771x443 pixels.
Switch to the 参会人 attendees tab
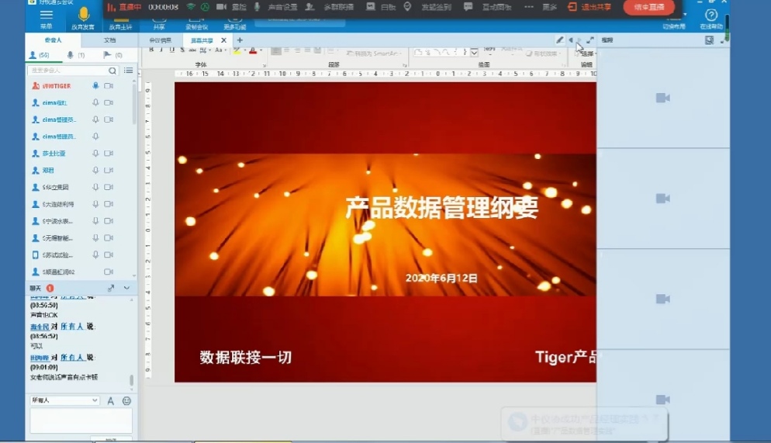click(53, 40)
